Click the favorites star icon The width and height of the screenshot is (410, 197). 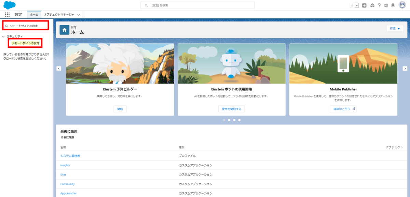click(352, 5)
